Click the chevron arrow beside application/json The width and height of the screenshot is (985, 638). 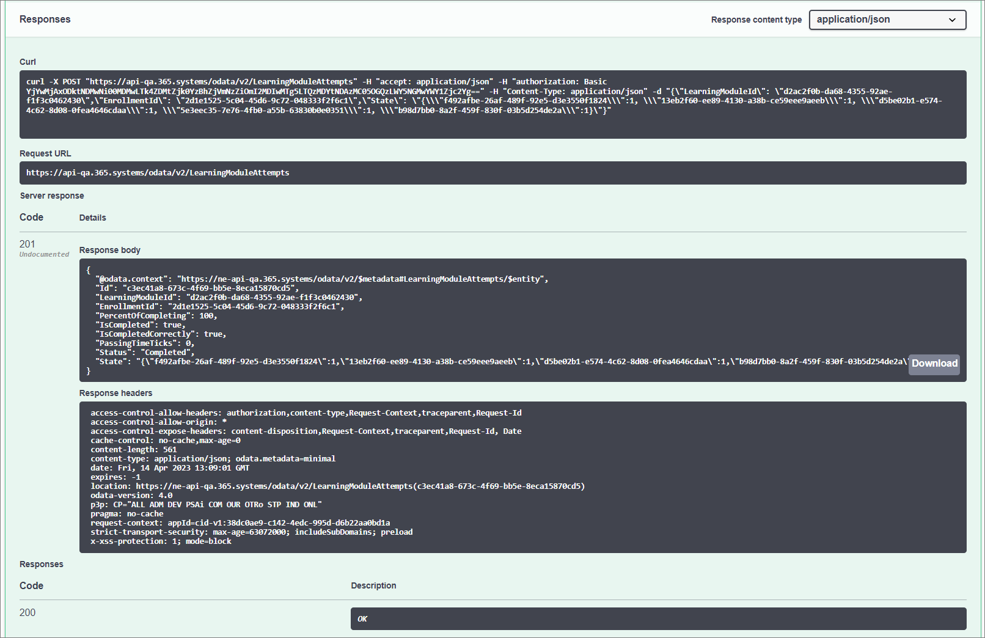(952, 20)
